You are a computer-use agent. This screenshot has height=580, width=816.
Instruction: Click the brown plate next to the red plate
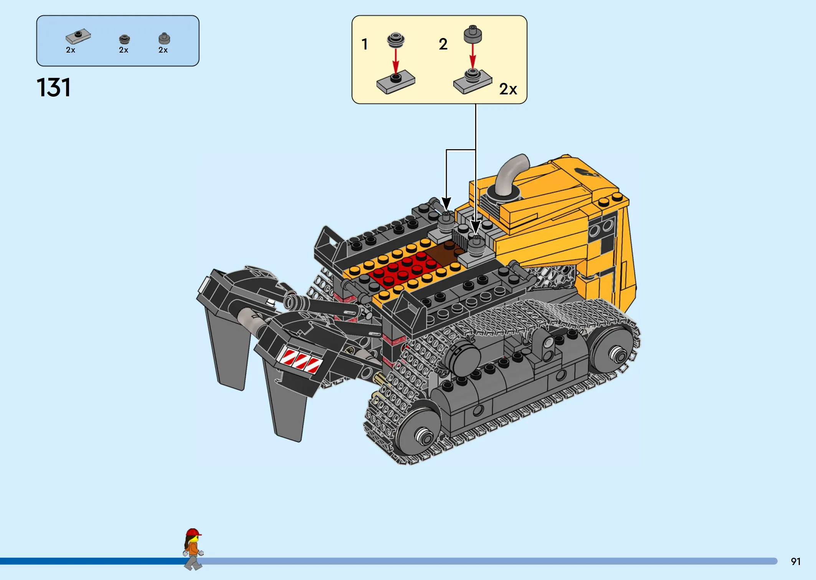point(444,253)
